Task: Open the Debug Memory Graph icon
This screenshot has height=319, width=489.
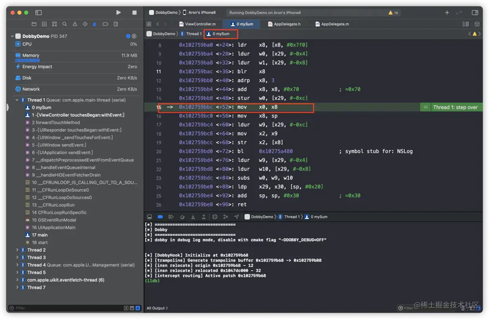Action: (225, 217)
